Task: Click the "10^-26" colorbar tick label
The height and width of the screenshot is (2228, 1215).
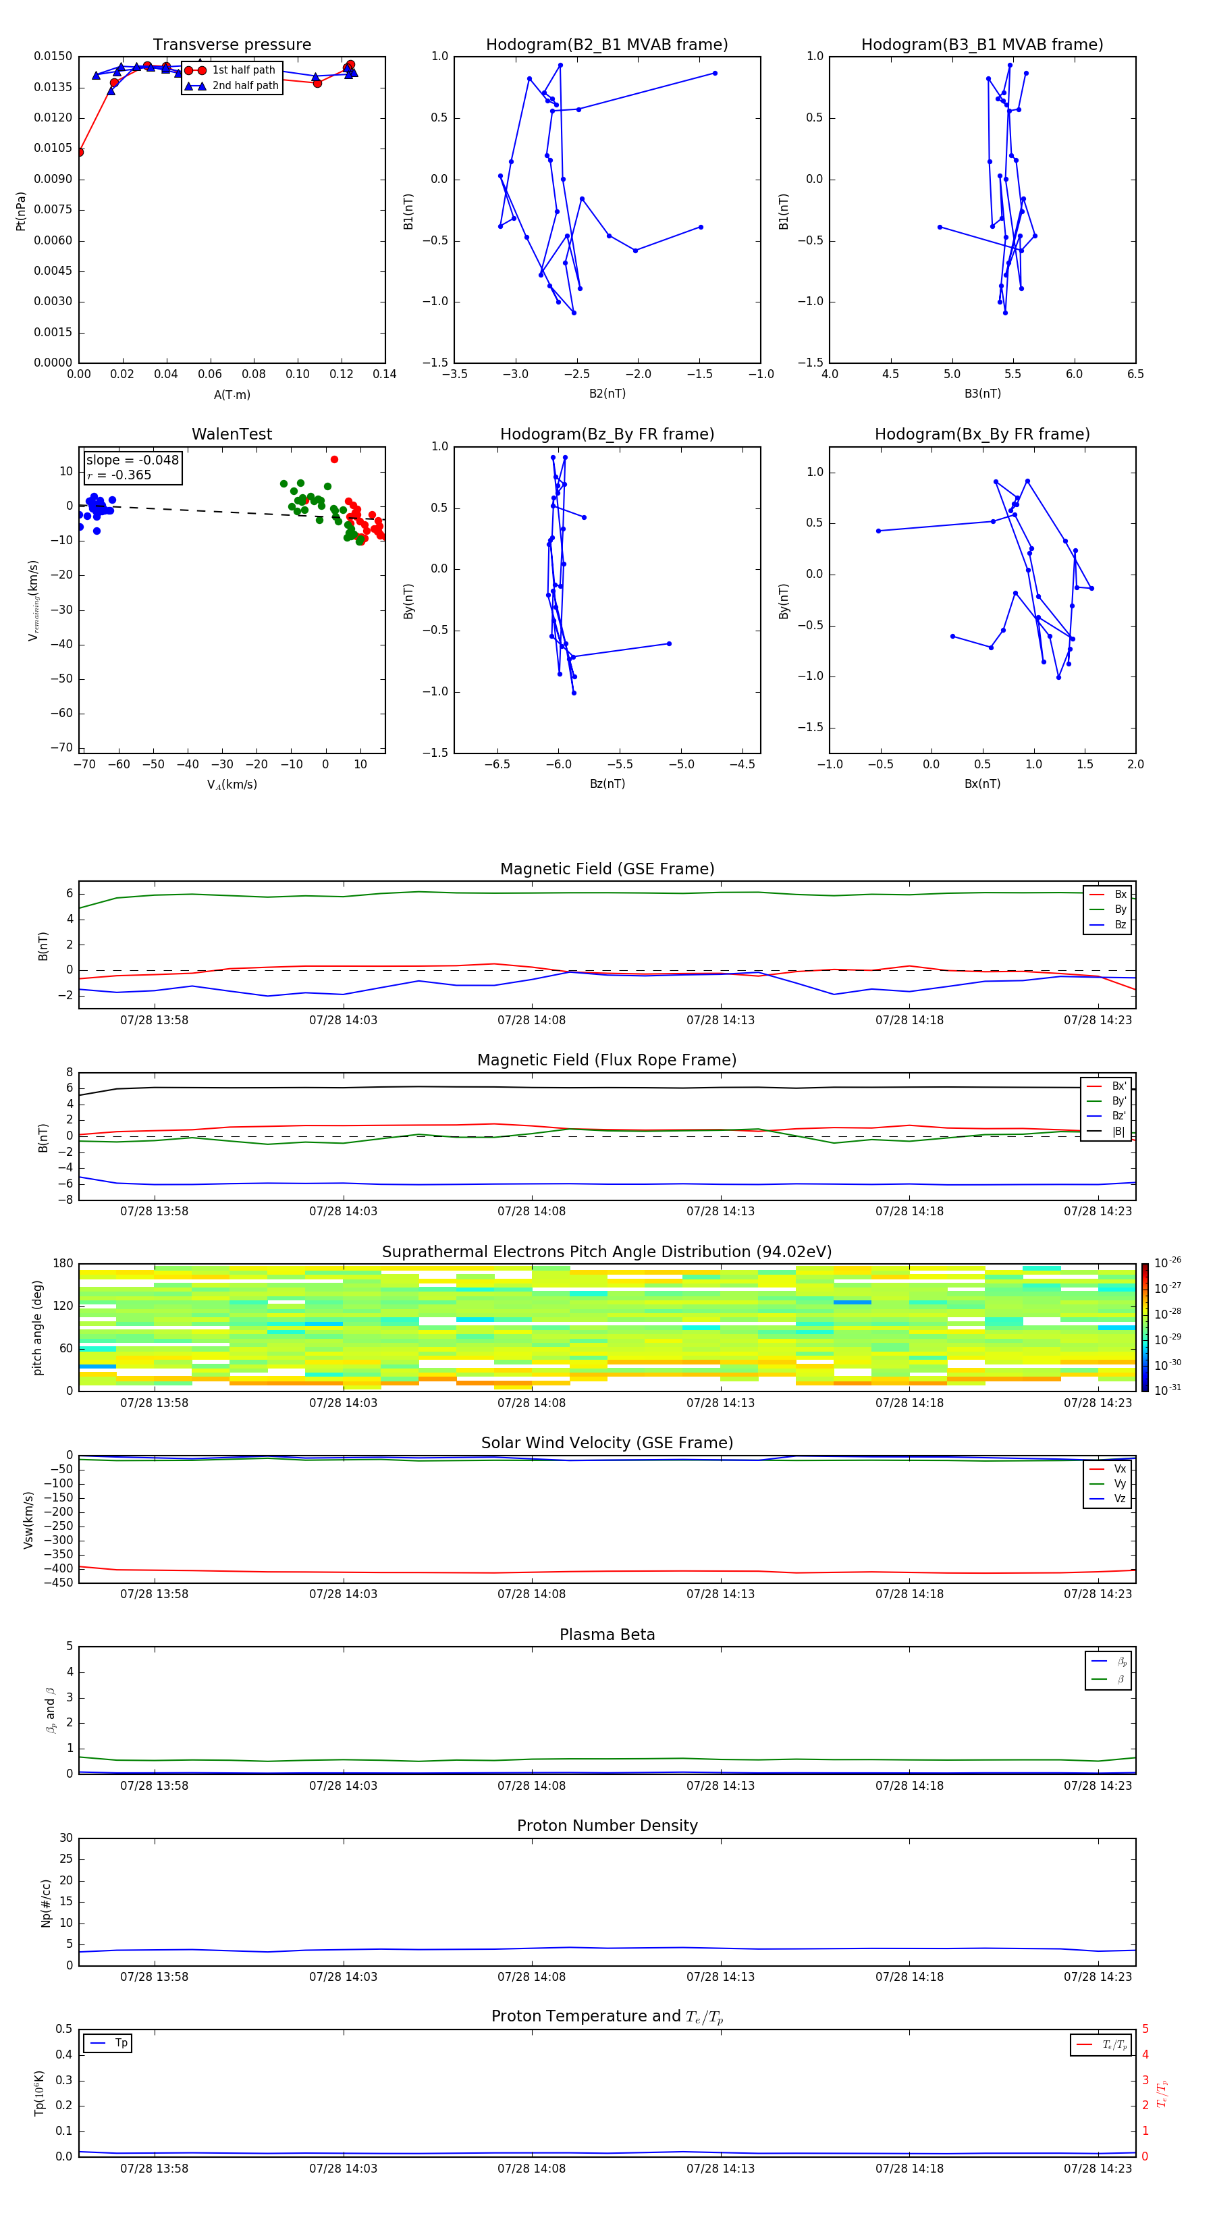Action: click(1168, 1263)
